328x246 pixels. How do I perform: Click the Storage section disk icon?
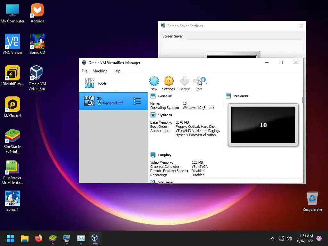153,182
